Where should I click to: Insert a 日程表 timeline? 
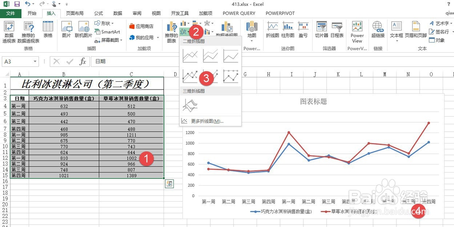(x=337, y=30)
